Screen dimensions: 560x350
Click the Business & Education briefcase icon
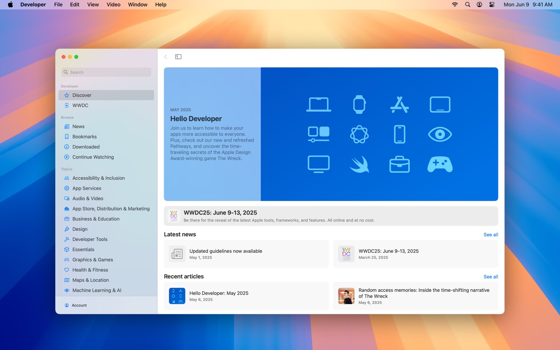(66, 219)
